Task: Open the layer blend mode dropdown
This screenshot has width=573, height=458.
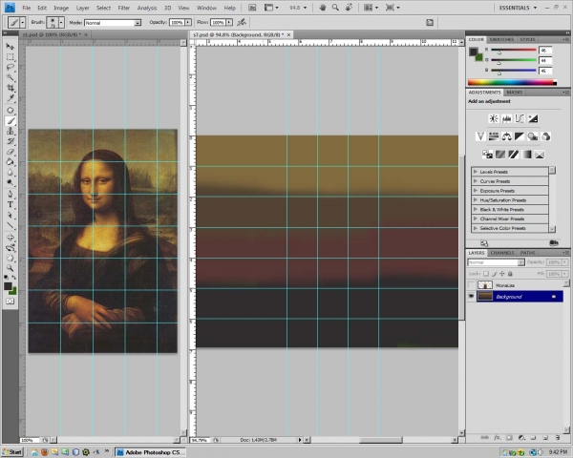Action: pos(497,262)
